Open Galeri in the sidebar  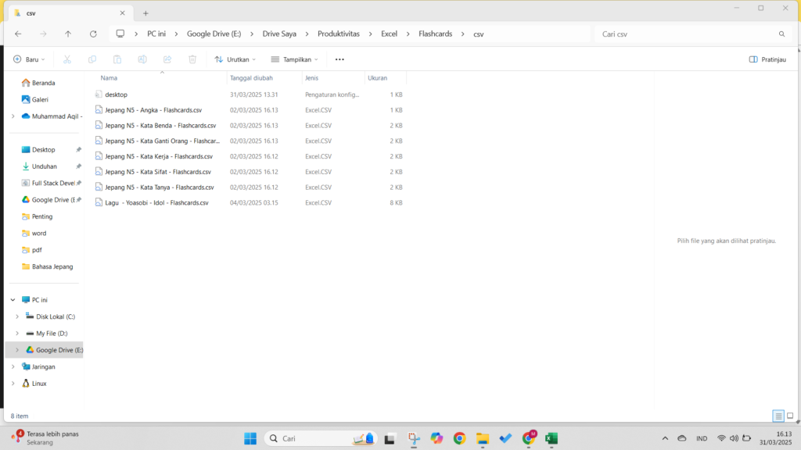pyautogui.click(x=35, y=99)
